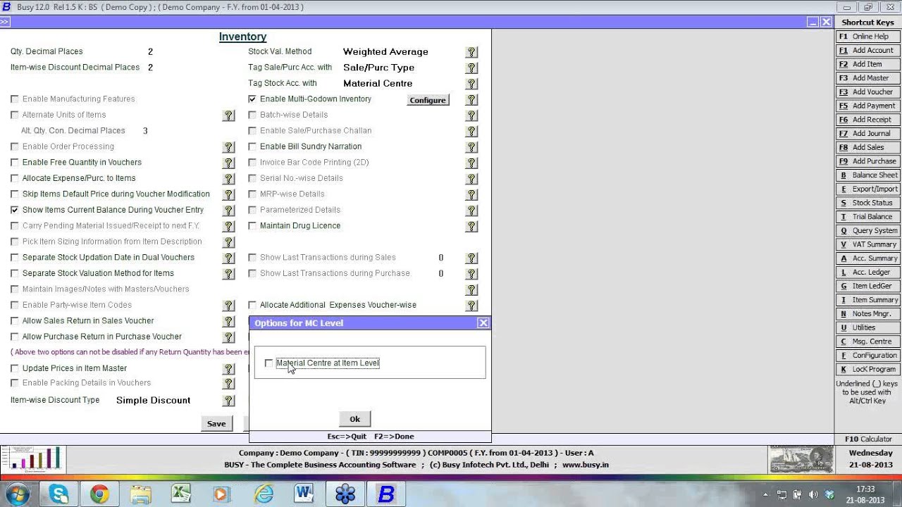Enable Allow Sales Return in Sales Voucher
This screenshot has height=507, width=902.
(x=15, y=321)
